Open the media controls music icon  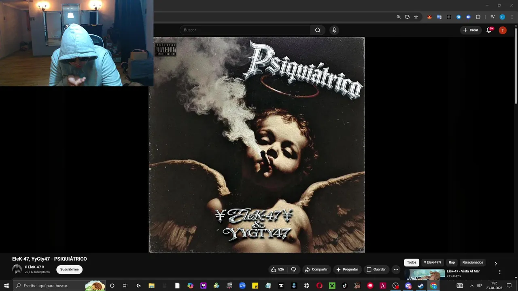tap(493, 17)
